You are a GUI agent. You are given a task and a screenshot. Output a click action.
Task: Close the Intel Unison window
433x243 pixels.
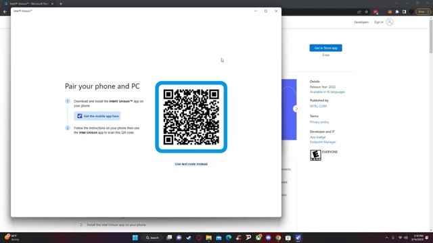click(276, 11)
